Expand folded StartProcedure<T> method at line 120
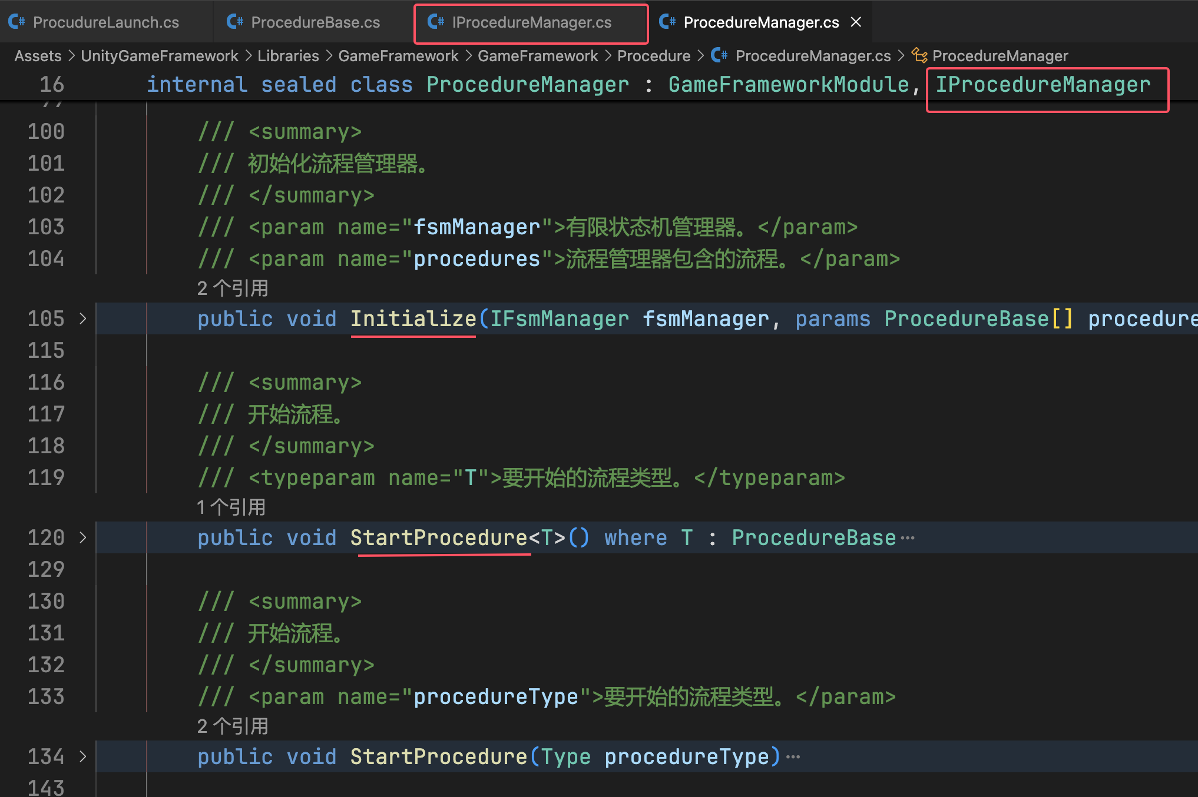Viewport: 1198px width, 797px height. coord(83,537)
